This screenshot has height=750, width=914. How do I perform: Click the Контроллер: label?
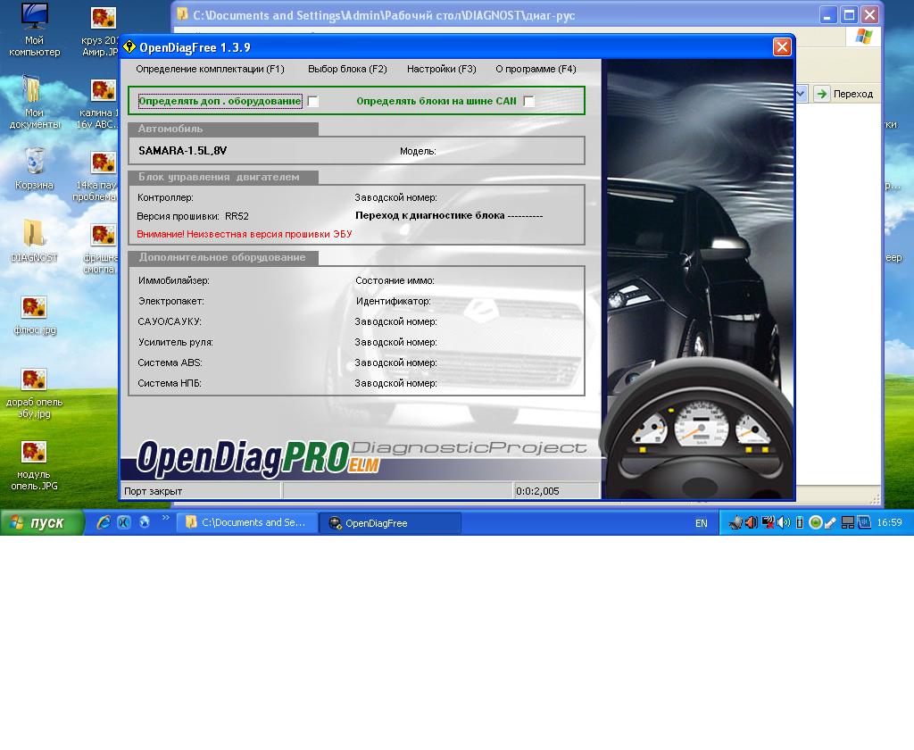click(x=165, y=197)
